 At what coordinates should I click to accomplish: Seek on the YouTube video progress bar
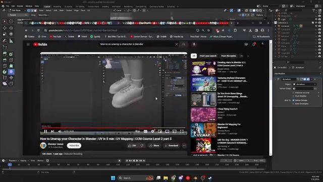pos(113,128)
